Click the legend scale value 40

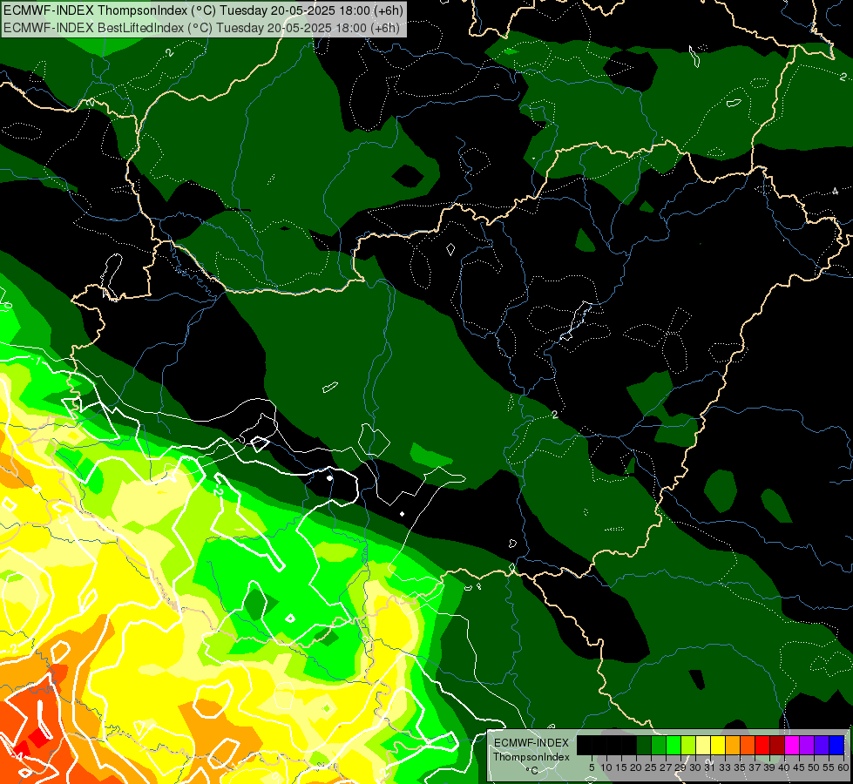pyautogui.click(x=785, y=767)
